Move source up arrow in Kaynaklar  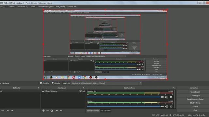click(x=57, y=110)
